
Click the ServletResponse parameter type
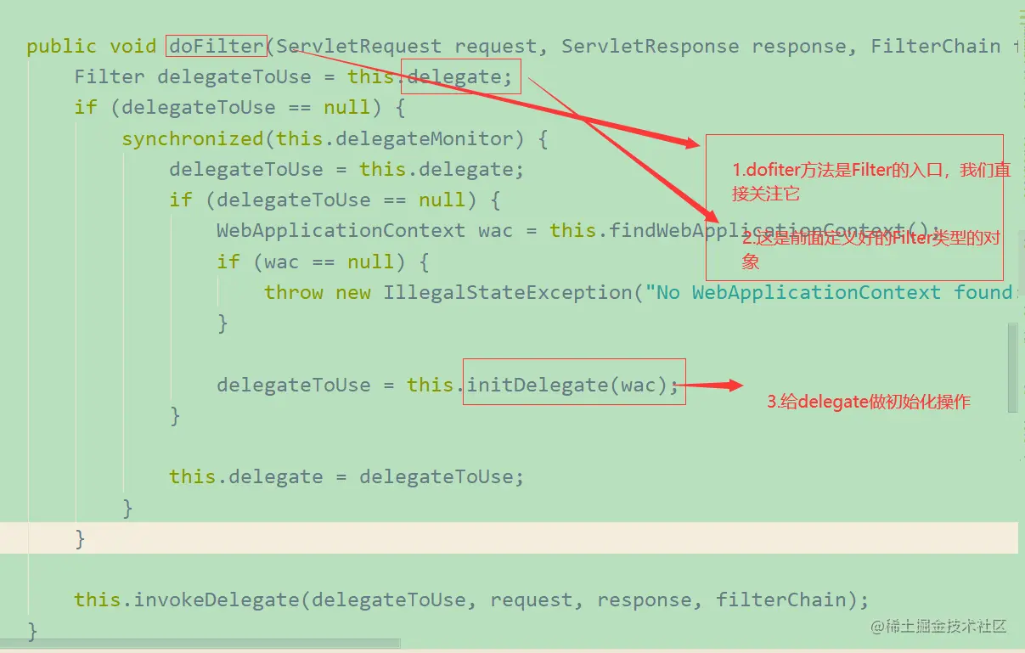(x=650, y=46)
